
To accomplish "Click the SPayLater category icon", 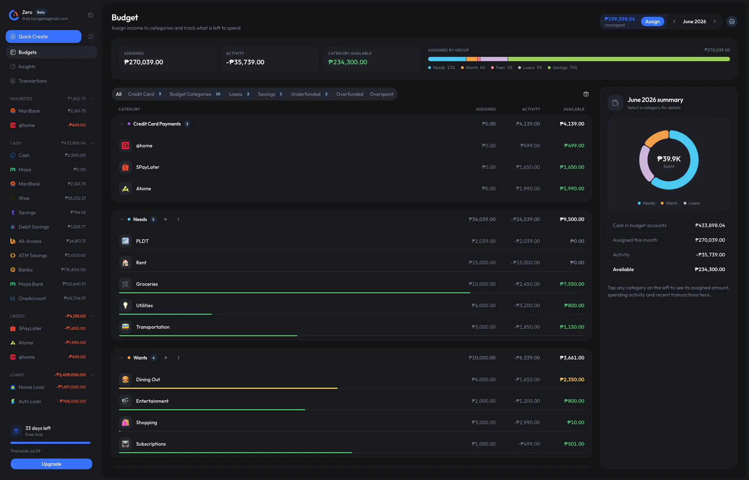I will tap(125, 167).
